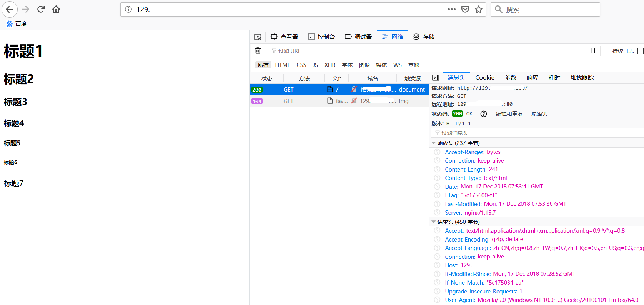Open the 响应 details tab

(533, 78)
